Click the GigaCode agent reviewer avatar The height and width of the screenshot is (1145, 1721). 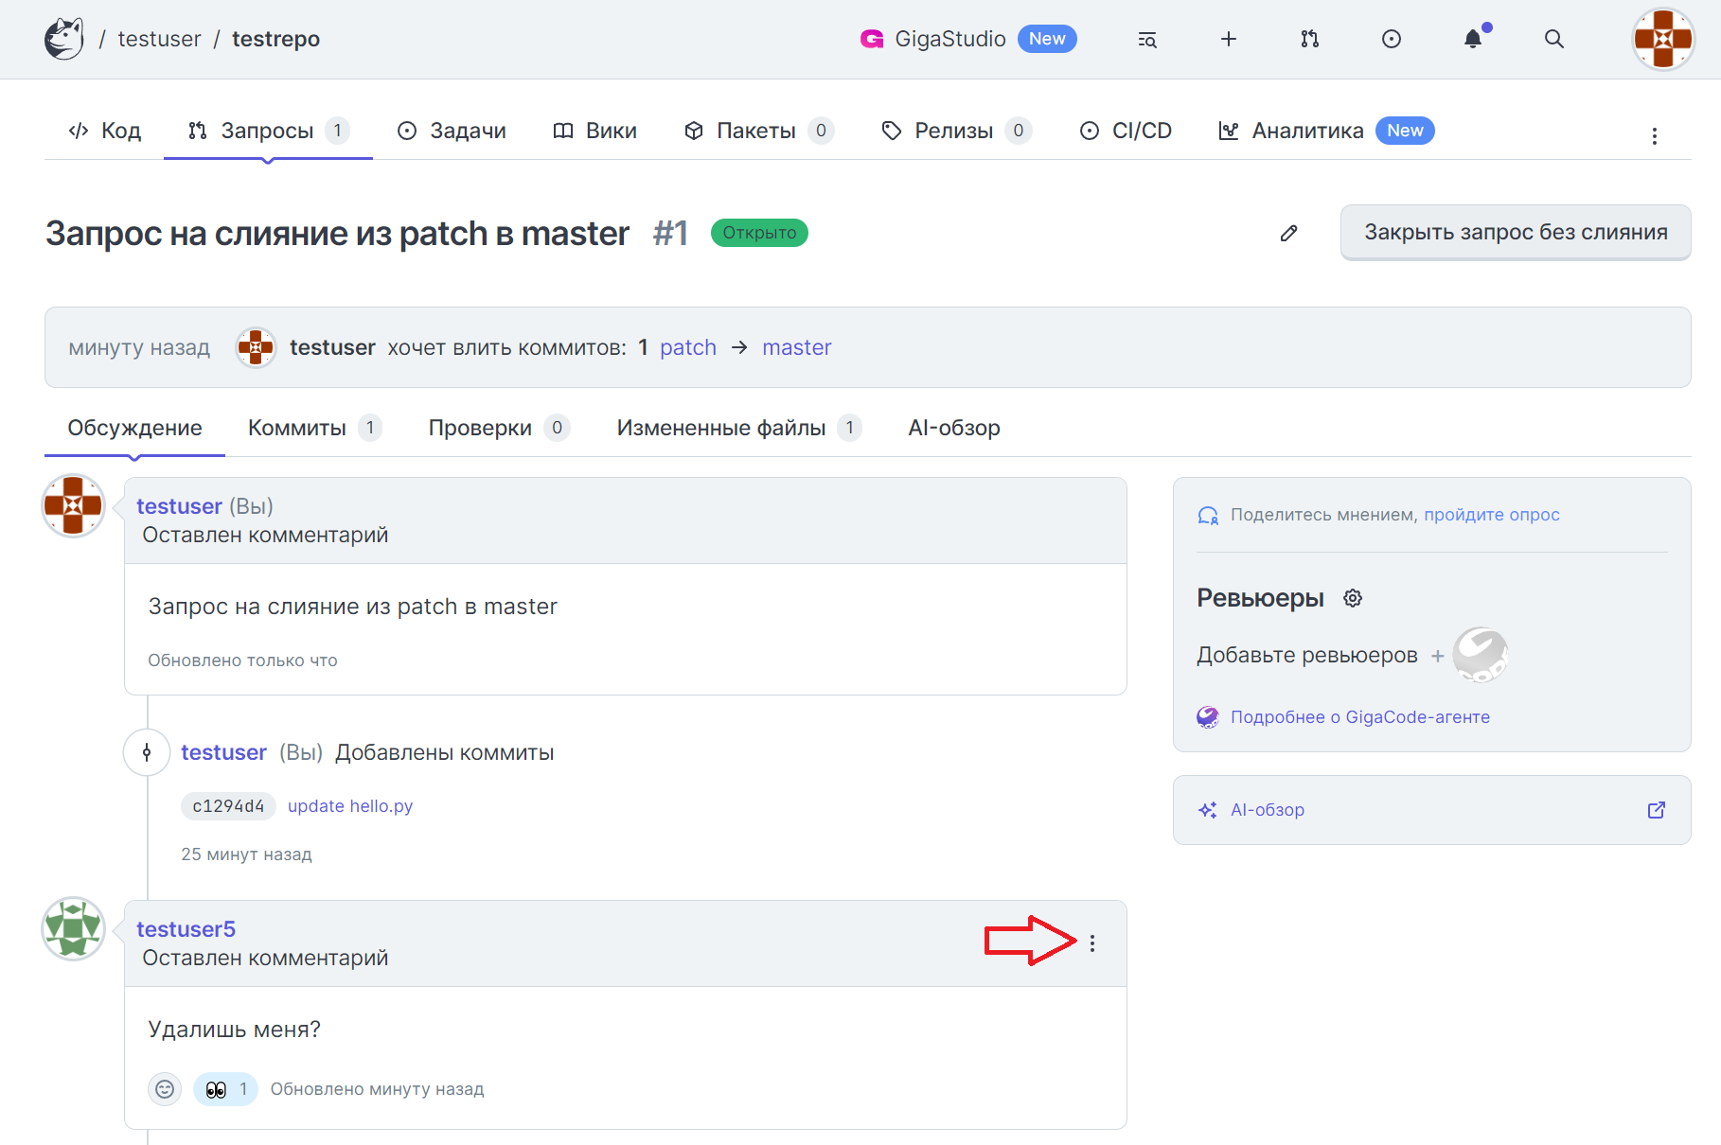pos(1481,655)
